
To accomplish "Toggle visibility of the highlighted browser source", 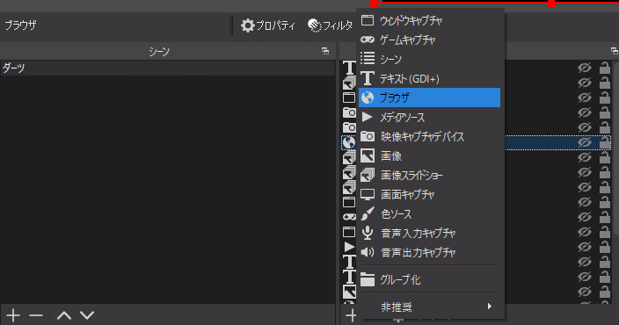I will [x=584, y=142].
